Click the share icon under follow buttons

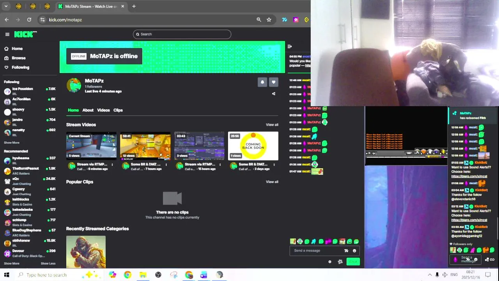(273, 94)
